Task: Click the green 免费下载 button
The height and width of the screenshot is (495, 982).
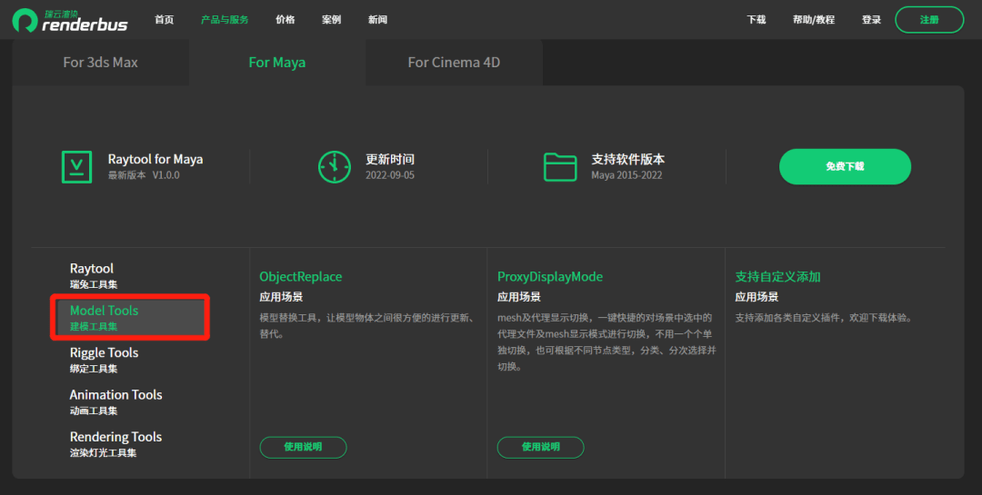Action: [x=845, y=166]
